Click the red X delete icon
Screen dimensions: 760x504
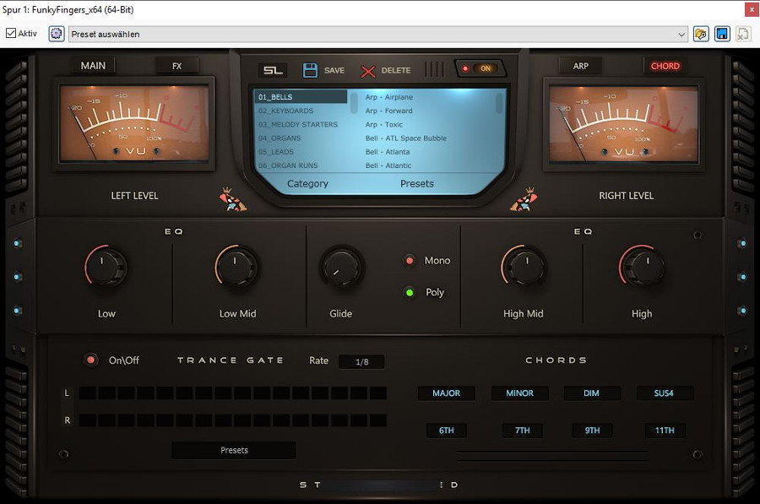click(368, 71)
